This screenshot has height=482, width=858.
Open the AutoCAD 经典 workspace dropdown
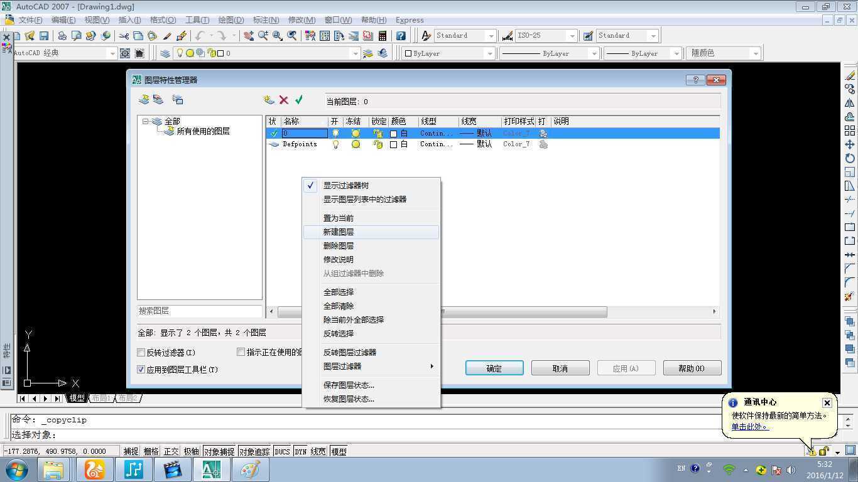(113, 53)
